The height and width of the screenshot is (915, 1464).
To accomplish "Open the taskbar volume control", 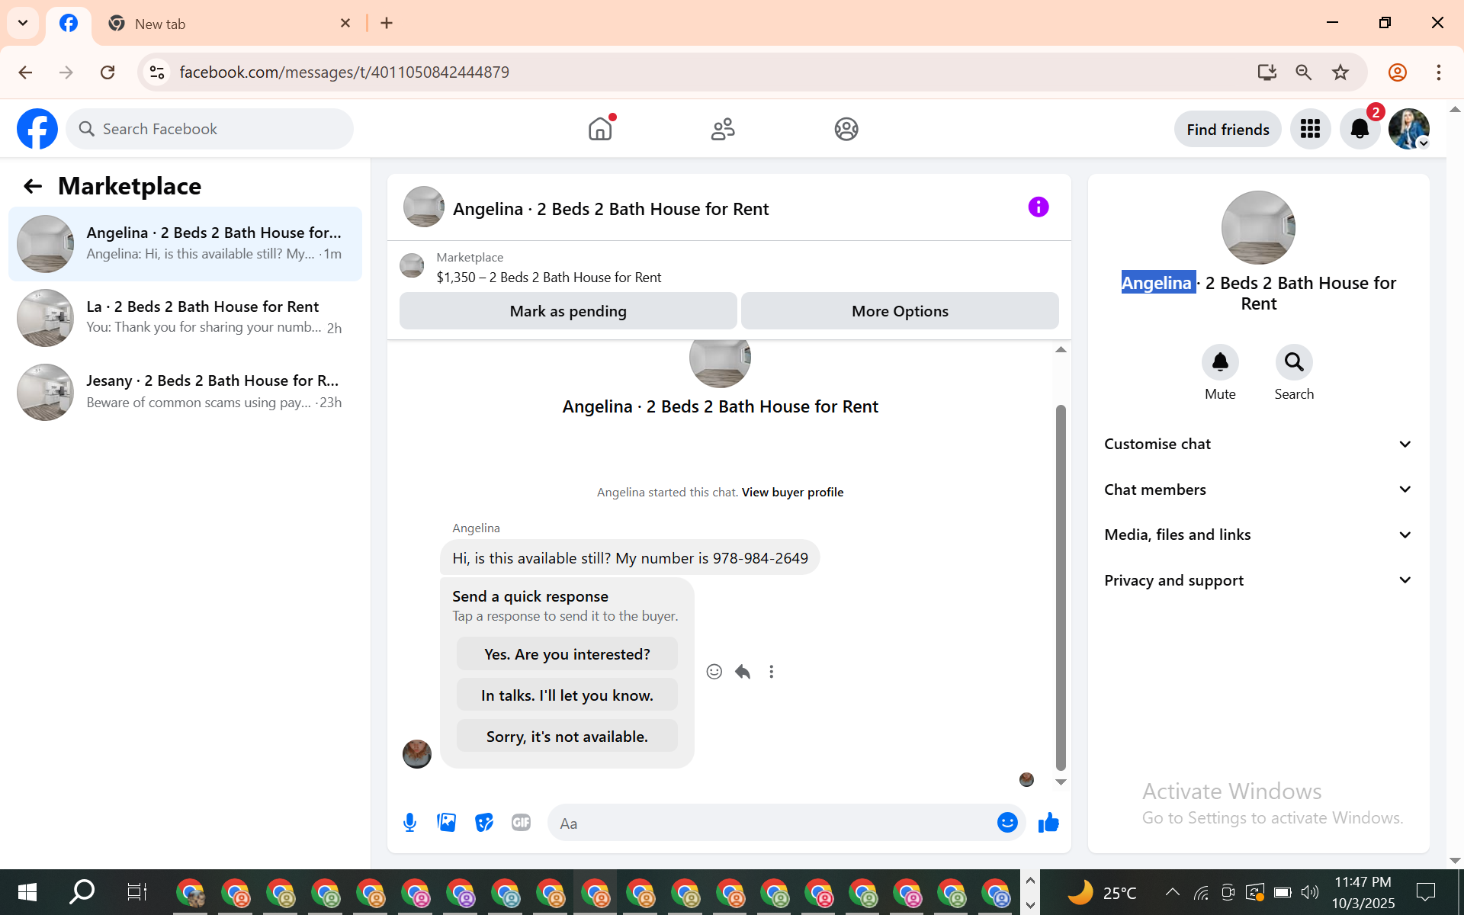I will click(x=1310, y=892).
